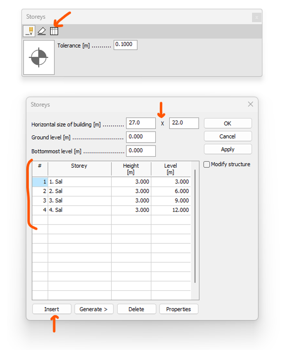Click level value 9.000
Image resolution: width=284 pixels, height=361 pixels.
tap(171, 201)
